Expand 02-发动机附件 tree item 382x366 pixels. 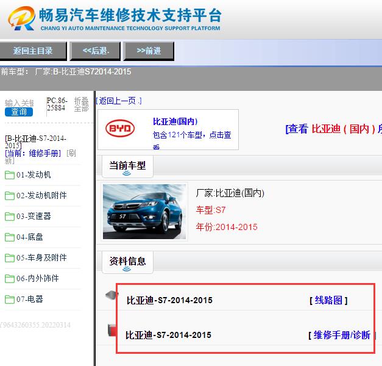click(x=41, y=196)
